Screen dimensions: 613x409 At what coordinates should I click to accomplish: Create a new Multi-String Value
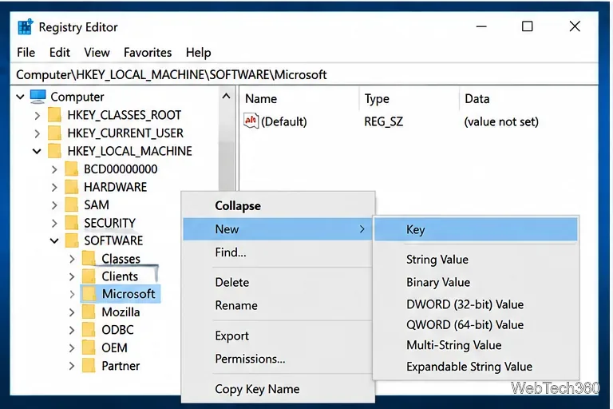(476, 345)
